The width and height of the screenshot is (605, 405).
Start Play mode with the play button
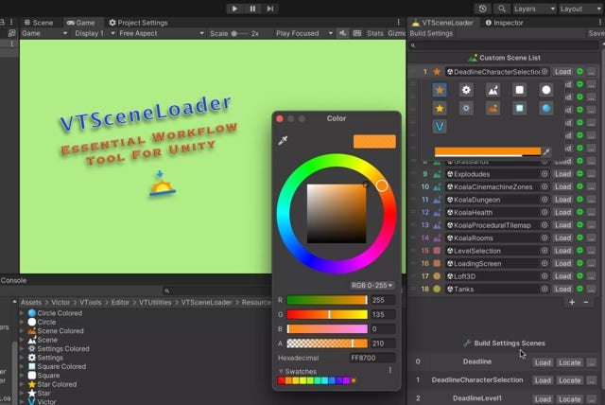tap(234, 9)
